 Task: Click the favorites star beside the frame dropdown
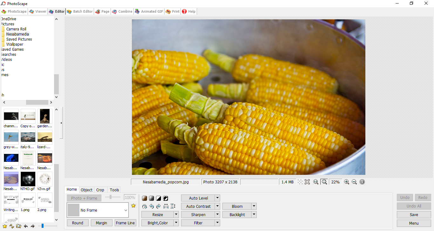coord(133,206)
